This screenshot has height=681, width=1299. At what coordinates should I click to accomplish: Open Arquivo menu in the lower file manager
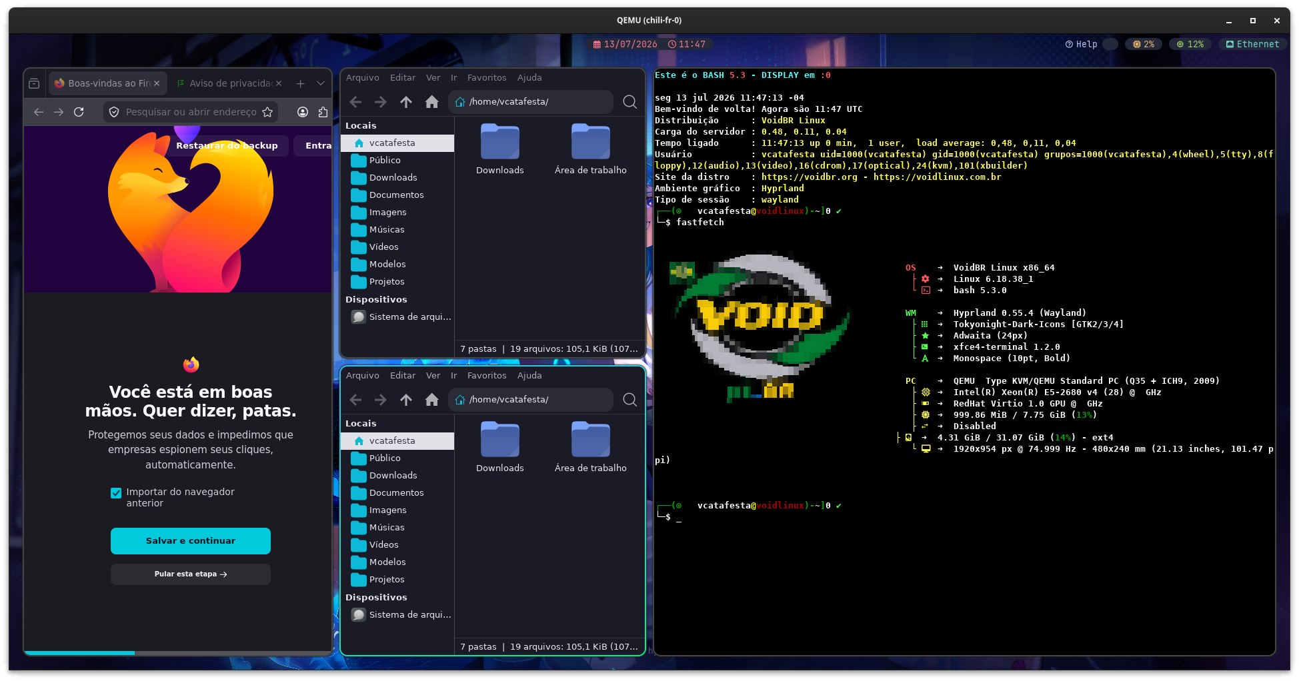pyautogui.click(x=363, y=376)
